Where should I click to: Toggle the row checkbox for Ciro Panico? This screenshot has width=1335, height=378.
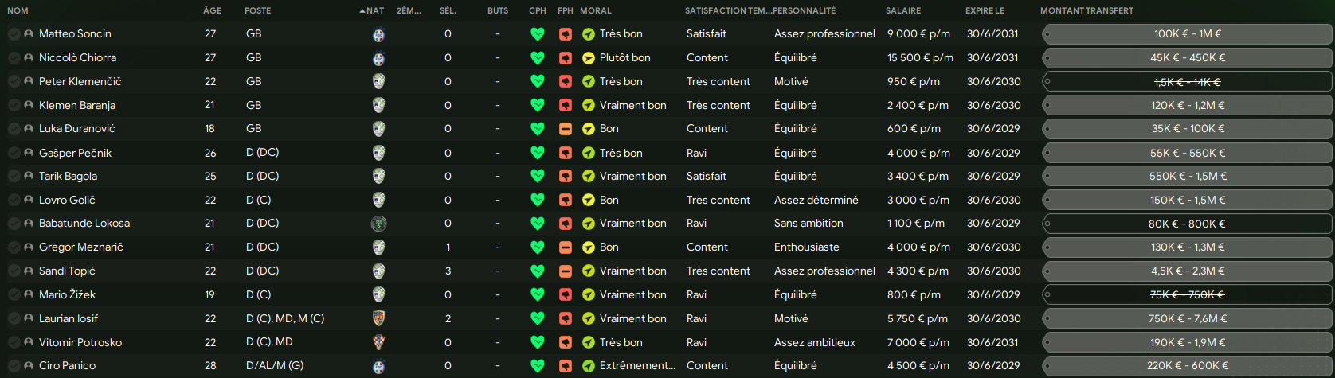click(x=14, y=366)
